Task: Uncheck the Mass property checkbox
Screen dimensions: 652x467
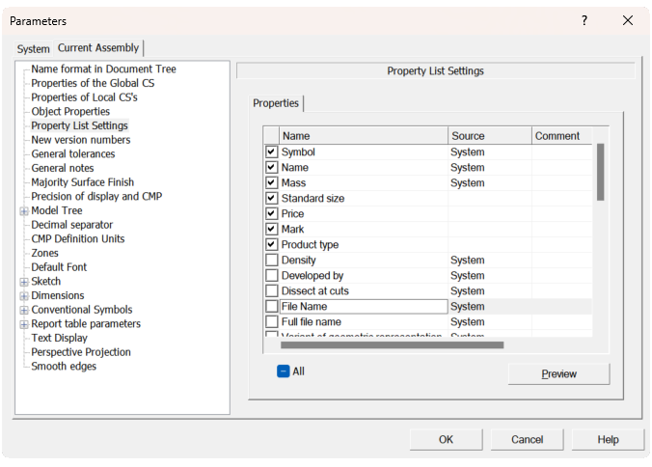Action: click(x=271, y=183)
